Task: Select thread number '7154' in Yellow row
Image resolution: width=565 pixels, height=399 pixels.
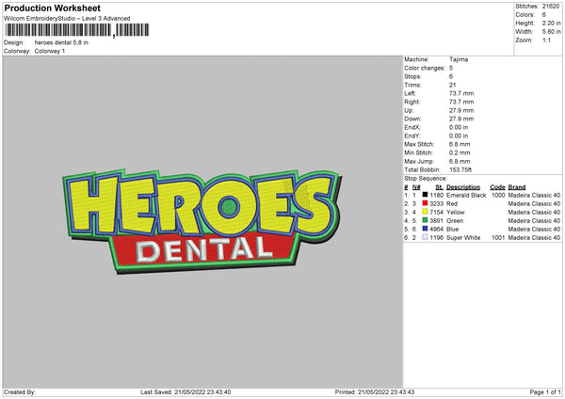Action: tap(436, 212)
